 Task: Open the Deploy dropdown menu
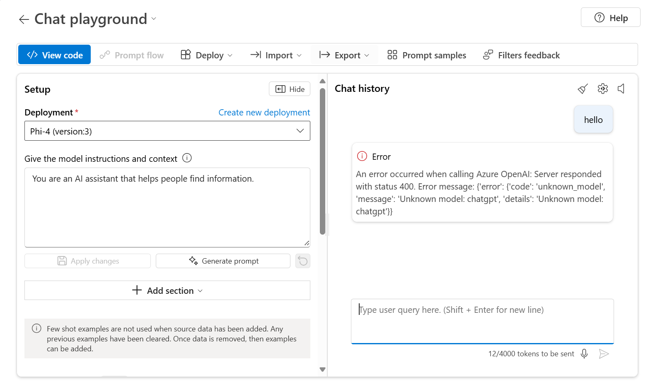click(x=207, y=55)
